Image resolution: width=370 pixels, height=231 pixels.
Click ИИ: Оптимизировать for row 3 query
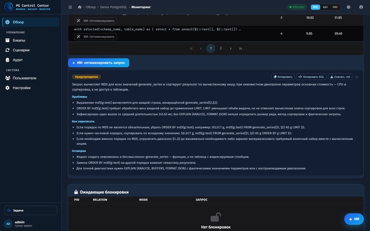(x=95, y=21)
